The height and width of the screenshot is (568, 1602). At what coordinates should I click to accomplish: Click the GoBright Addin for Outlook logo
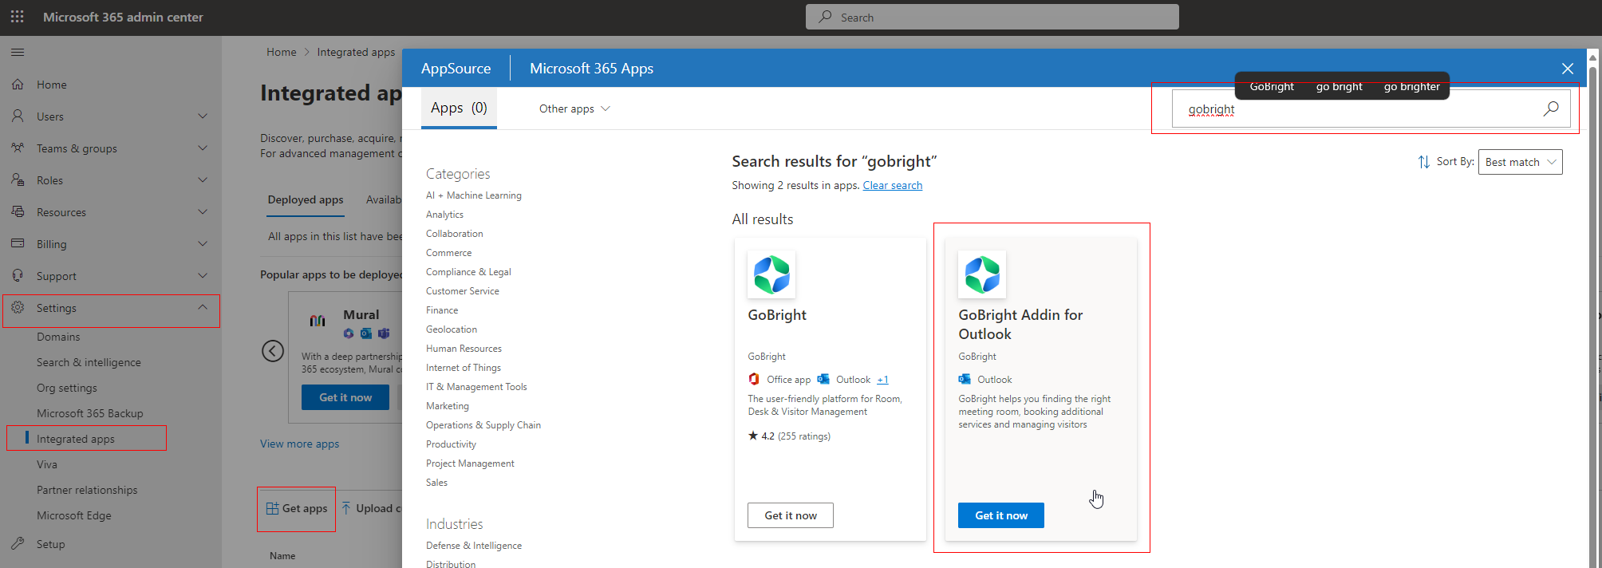tap(982, 274)
